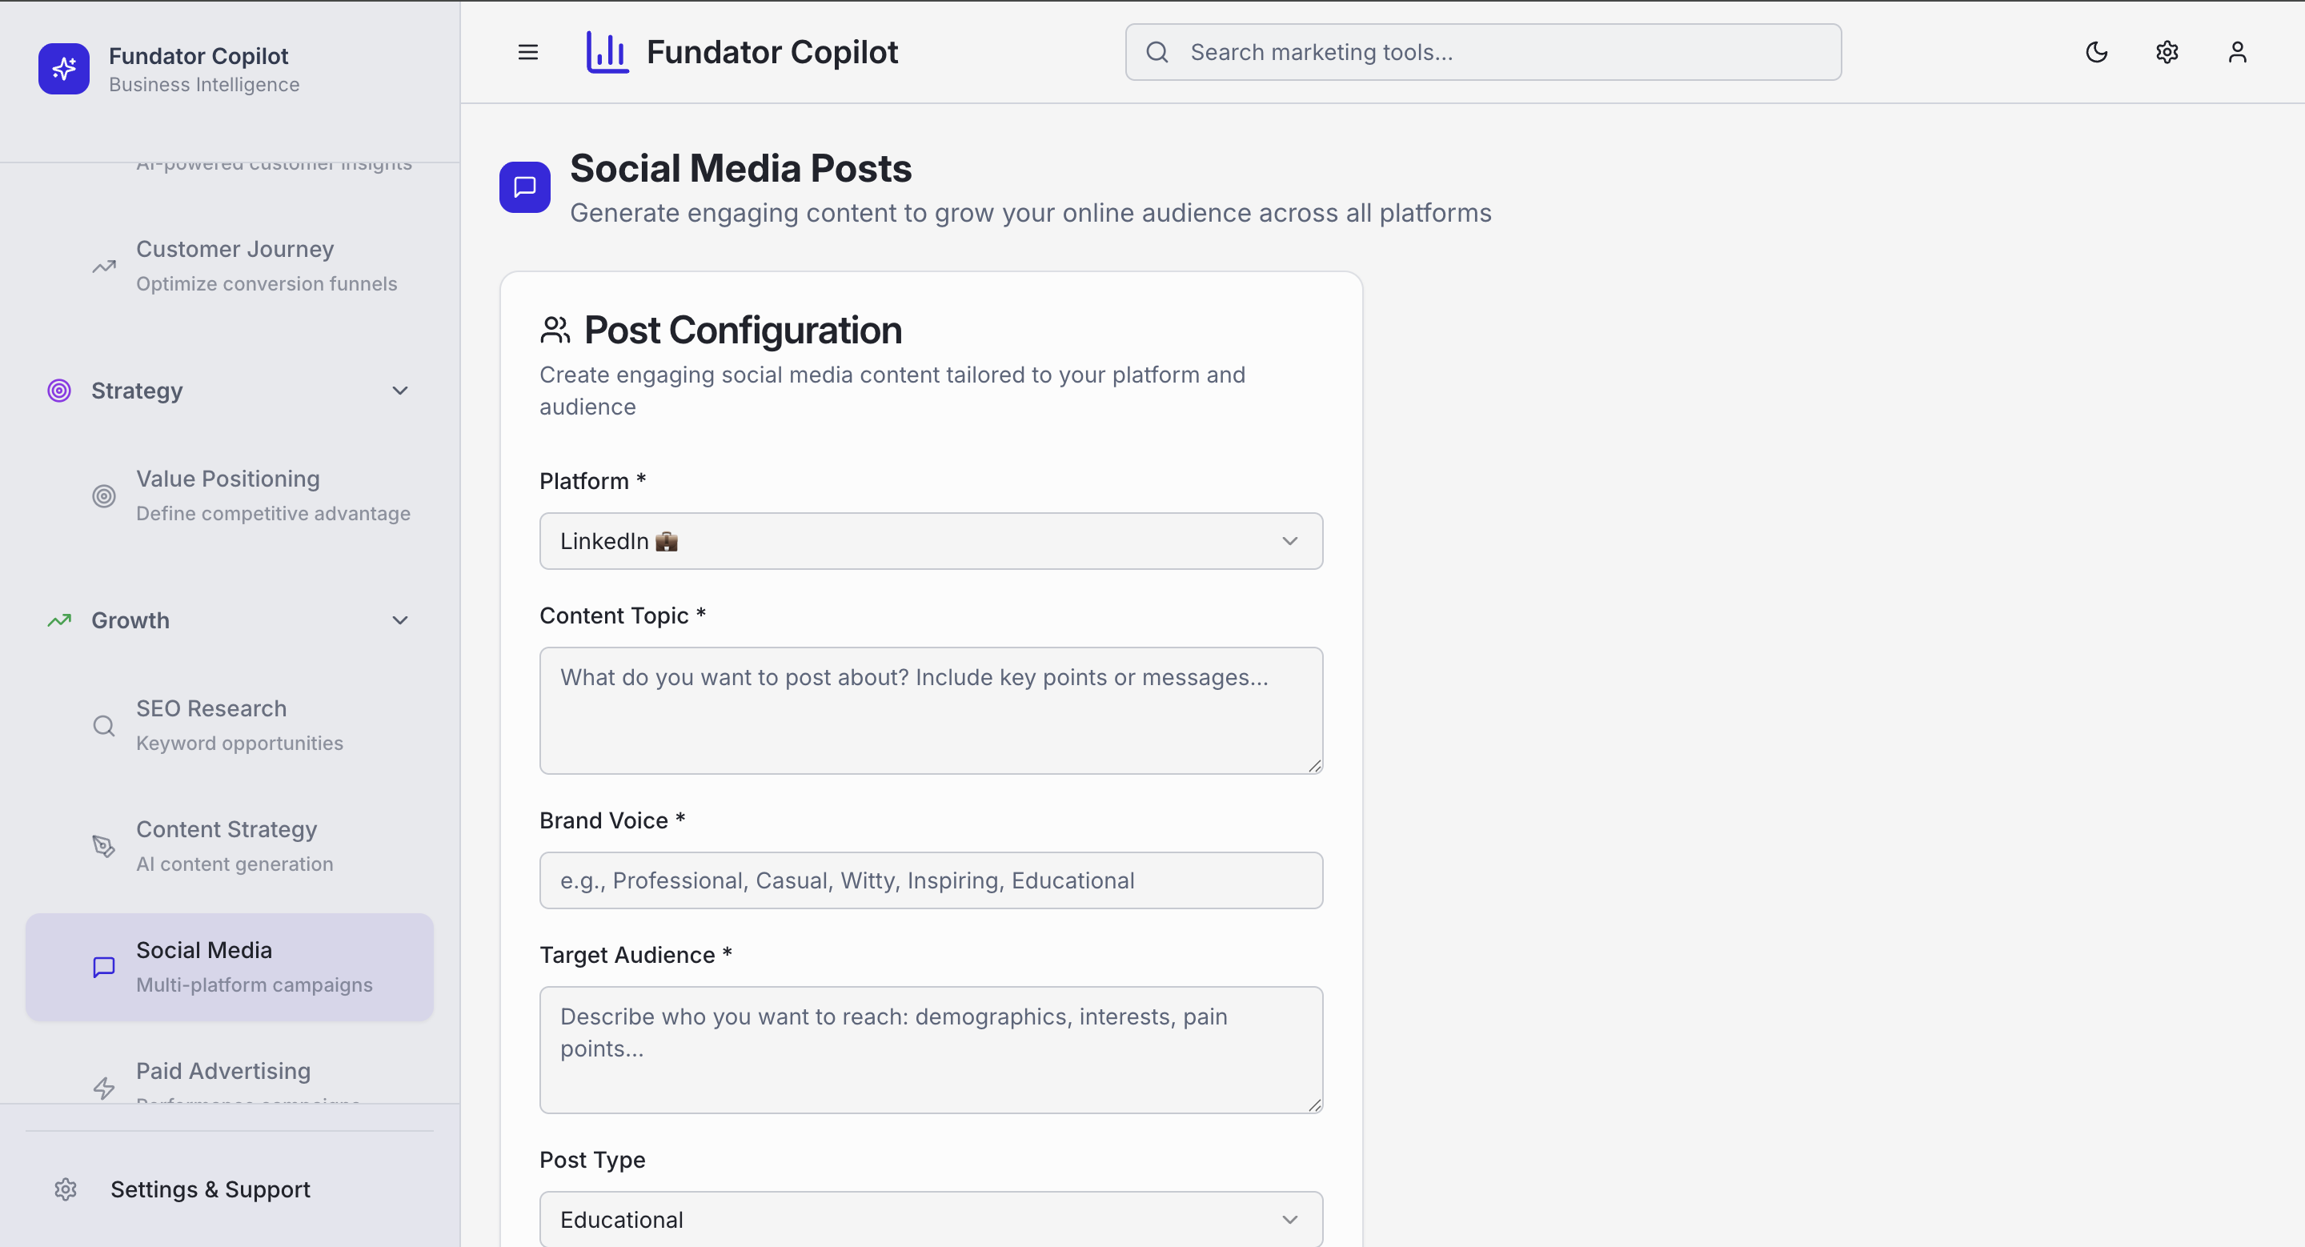Open the Platform dropdown showing LinkedIn
The height and width of the screenshot is (1247, 2305).
pyautogui.click(x=931, y=541)
